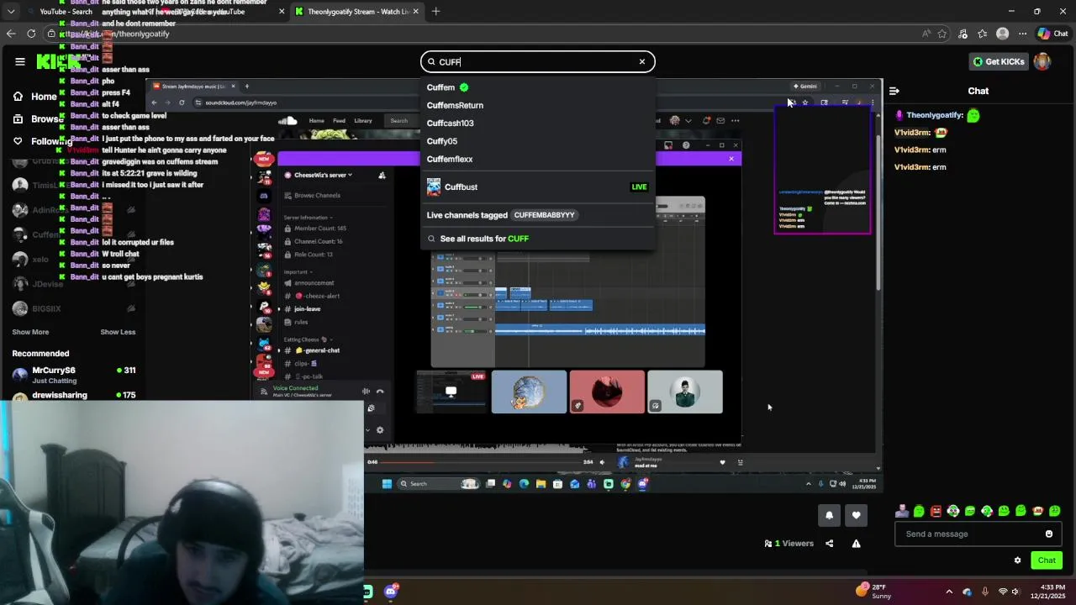The image size is (1076, 605).
Task: Go to Kick Home in the sidebar
Action: coord(35,97)
